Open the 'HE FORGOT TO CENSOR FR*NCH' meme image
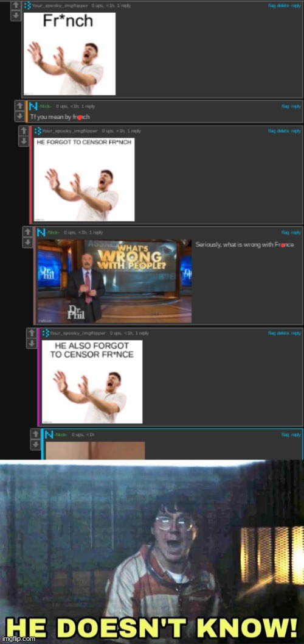 tap(84, 180)
